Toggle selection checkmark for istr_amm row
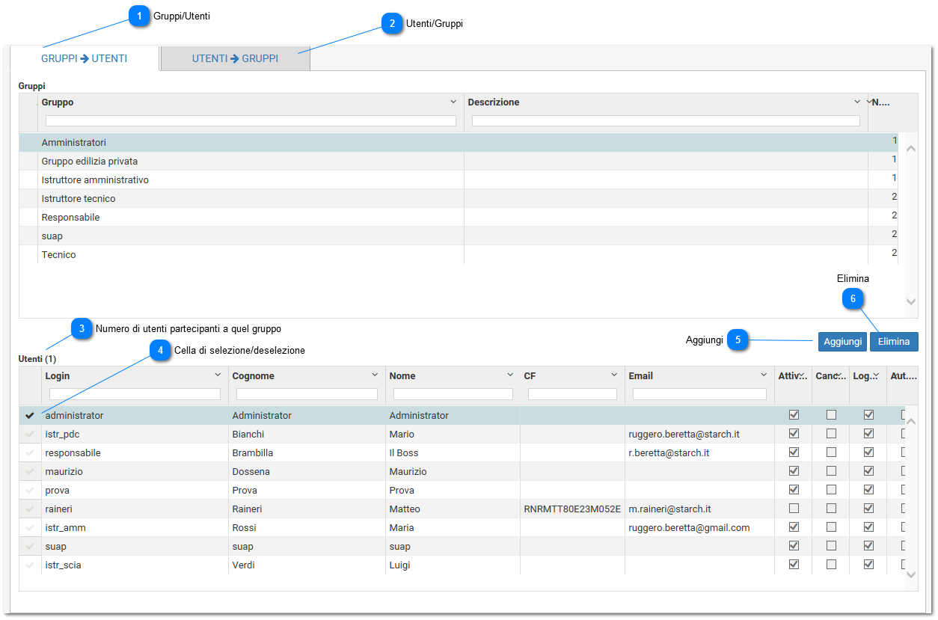Image resolution: width=938 pixels, height=620 pixels. pyautogui.click(x=30, y=527)
